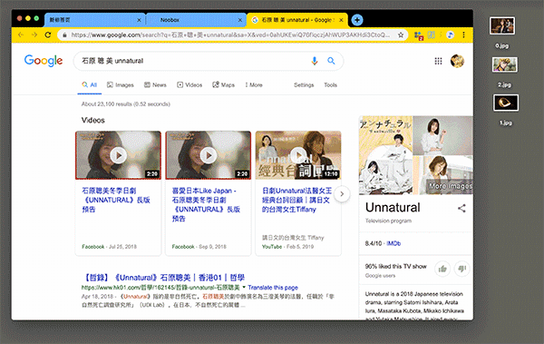The height and width of the screenshot is (344, 544).
Task: Open 0.jpg desktop file
Action: pyautogui.click(x=502, y=25)
